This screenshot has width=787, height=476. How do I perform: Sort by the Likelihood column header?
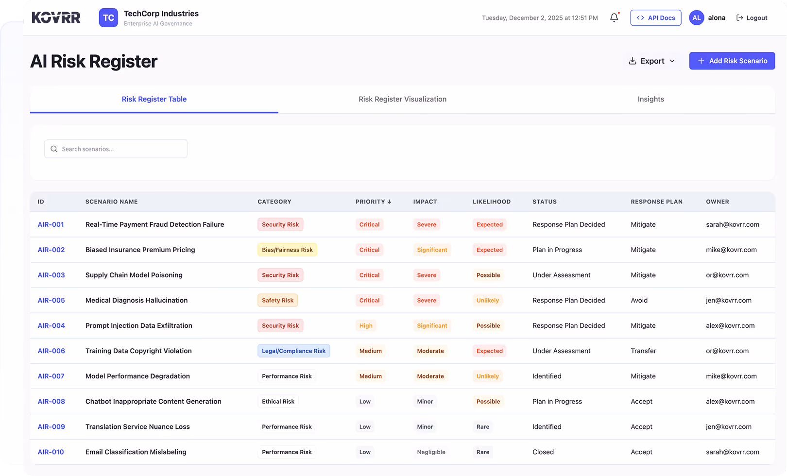[x=492, y=202]
